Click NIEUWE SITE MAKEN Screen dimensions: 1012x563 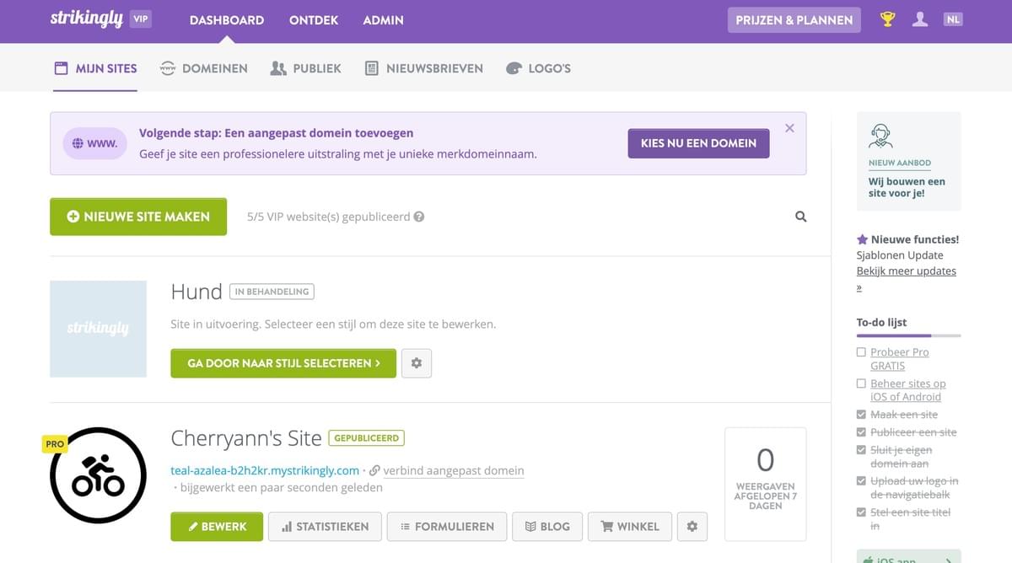[x=137, y=217]
